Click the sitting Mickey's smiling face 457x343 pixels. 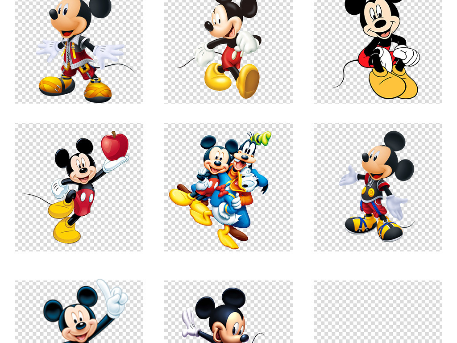(x=378, y=22)
